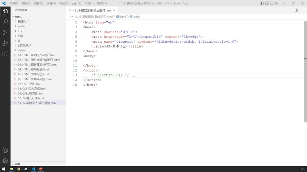The width and height of the screenshot is (307, 172).
Task: Open the Extensions view
Action: pos(5,53)
